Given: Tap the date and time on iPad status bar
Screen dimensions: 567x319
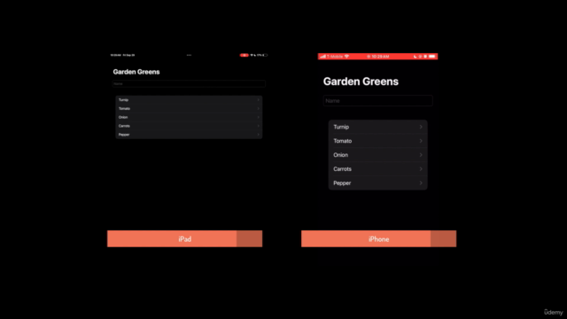Looking at the screenshot, I should point(122,55).
